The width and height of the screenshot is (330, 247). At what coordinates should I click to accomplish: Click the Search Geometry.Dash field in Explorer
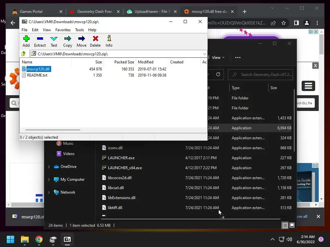(260, 75)
